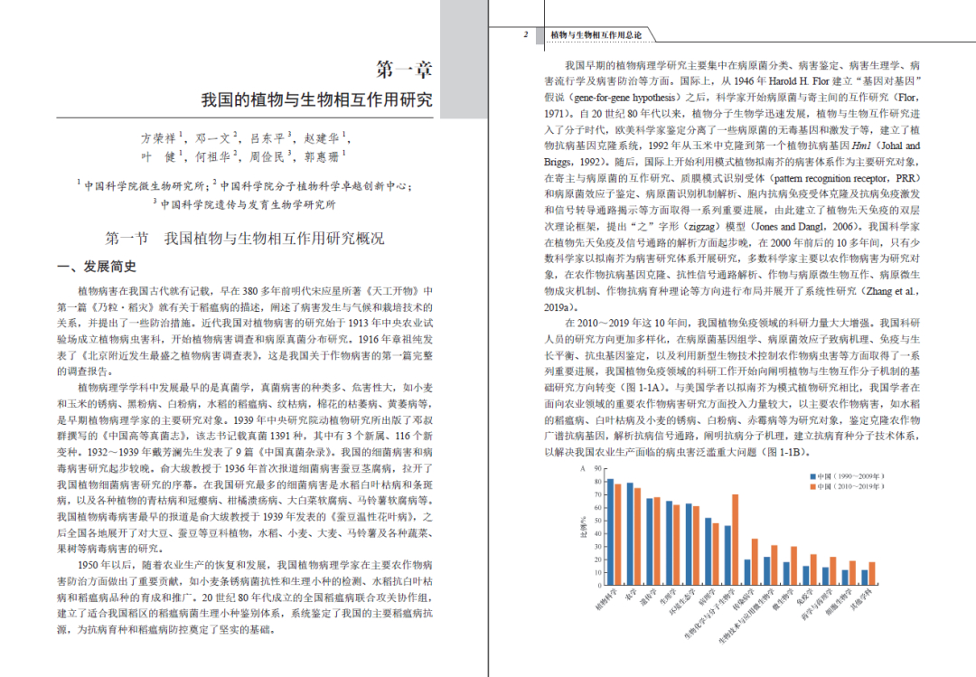Click the term "gene-for-gene hypothesis"
This screenshot has width=976, height=677.
pos(625,98)
